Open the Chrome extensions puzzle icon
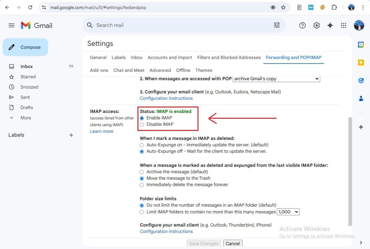 334,7
